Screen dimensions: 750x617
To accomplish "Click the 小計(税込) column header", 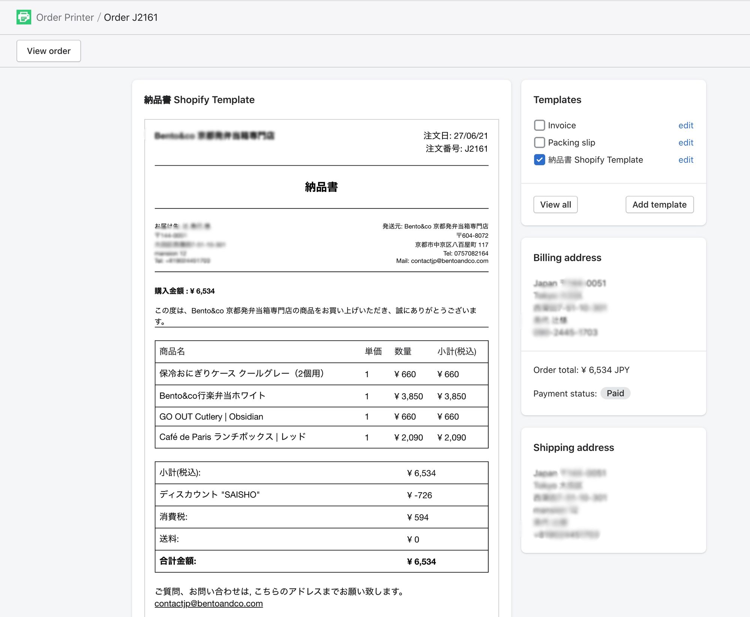I will click(456, 351).
